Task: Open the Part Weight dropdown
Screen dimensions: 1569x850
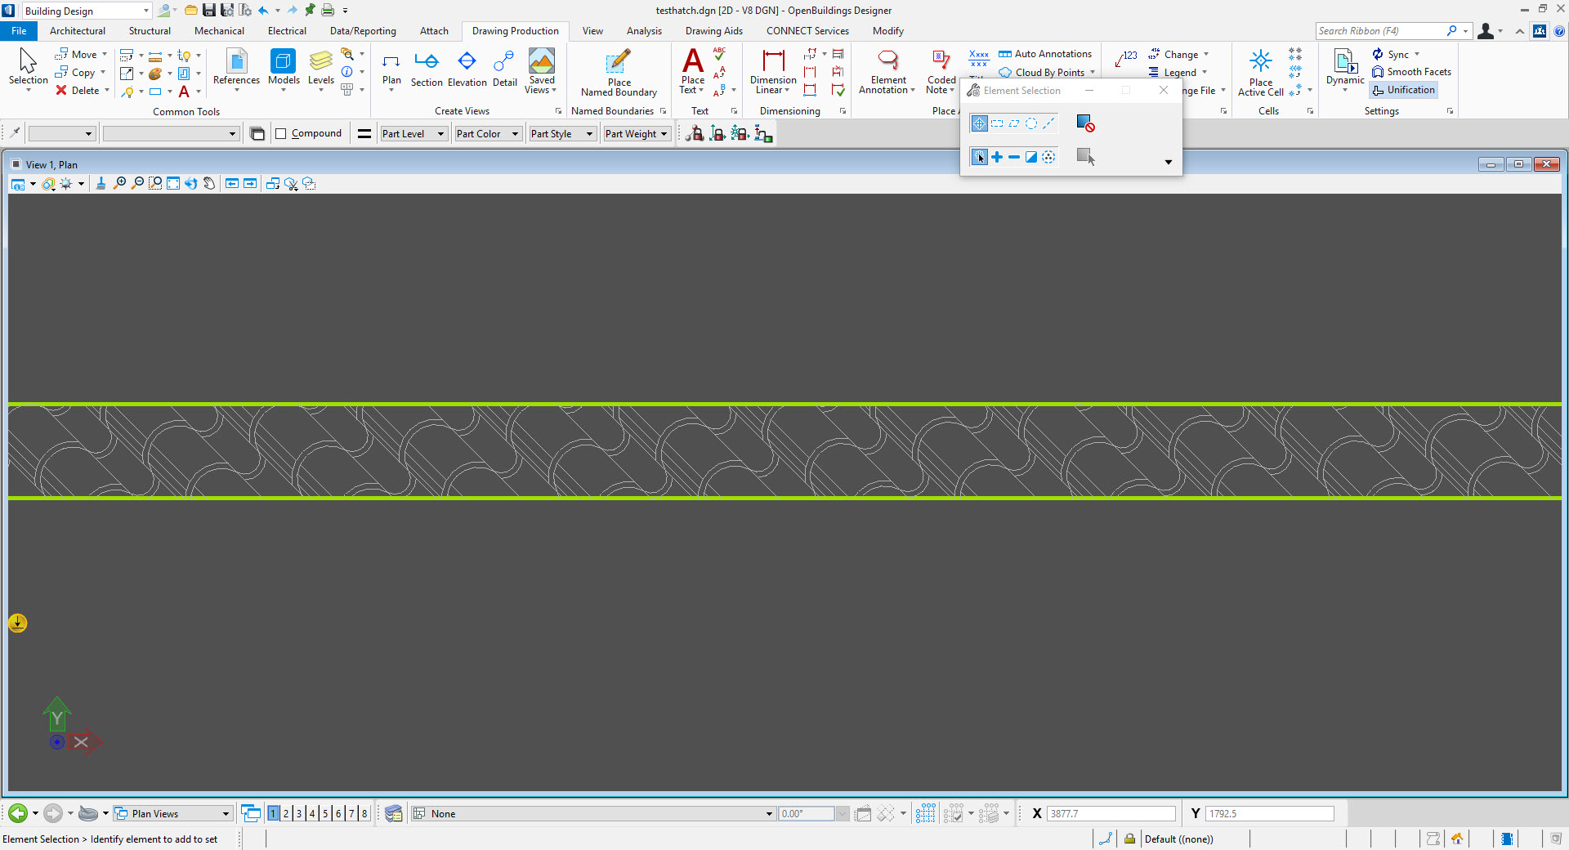Action: click(637, 134)
